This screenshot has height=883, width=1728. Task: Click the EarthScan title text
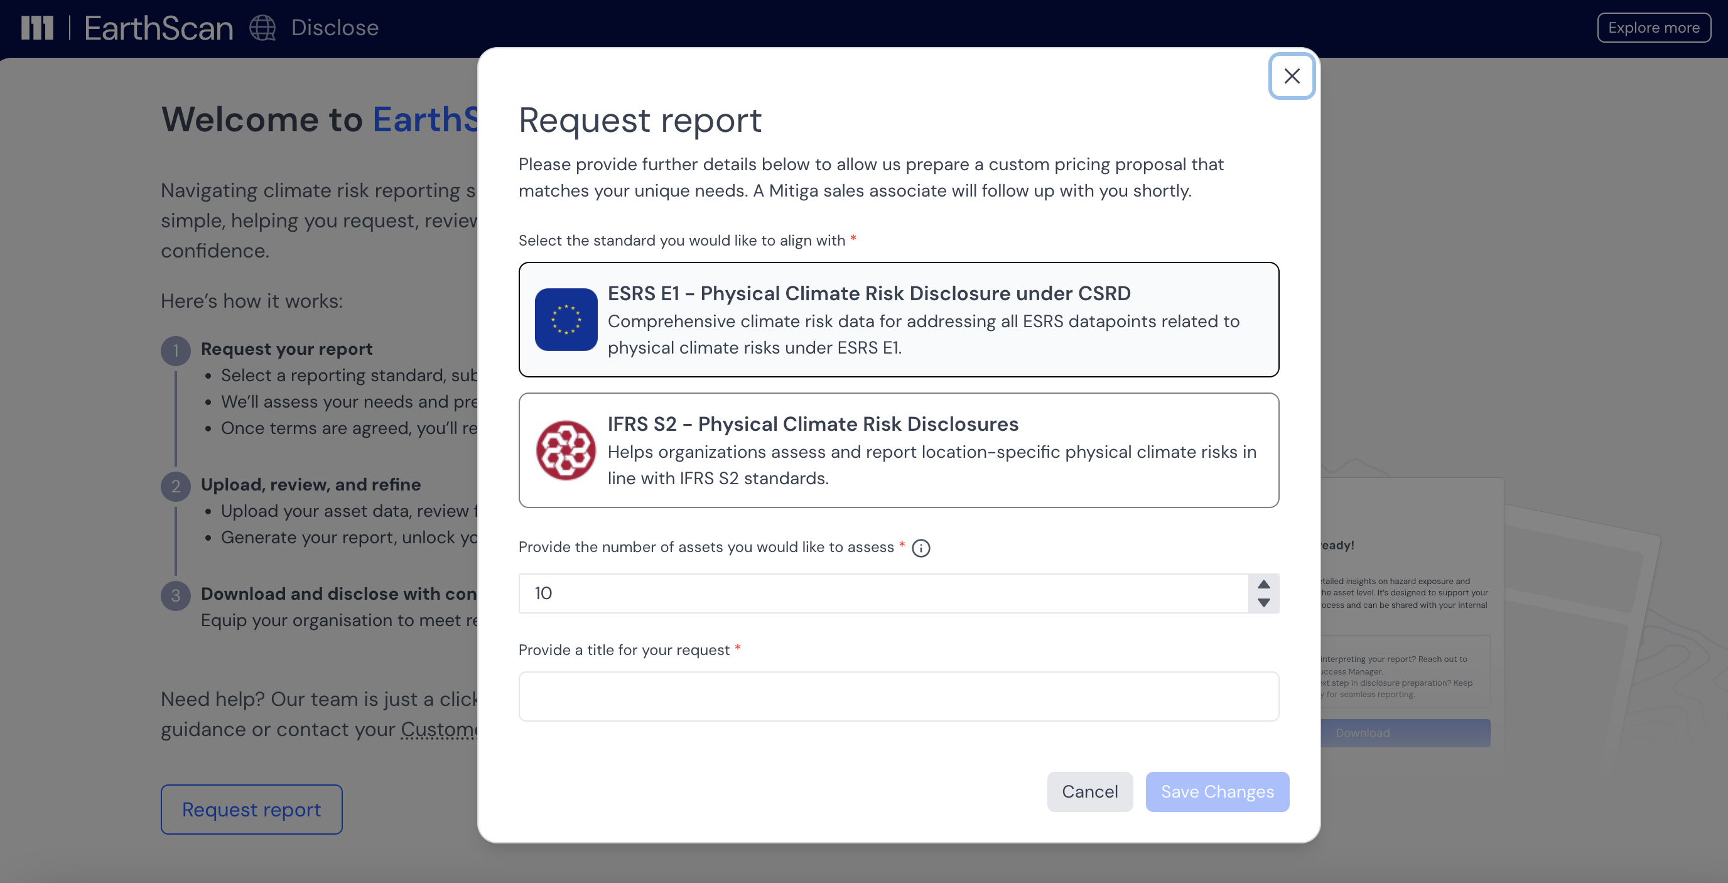tap(158, 28)
